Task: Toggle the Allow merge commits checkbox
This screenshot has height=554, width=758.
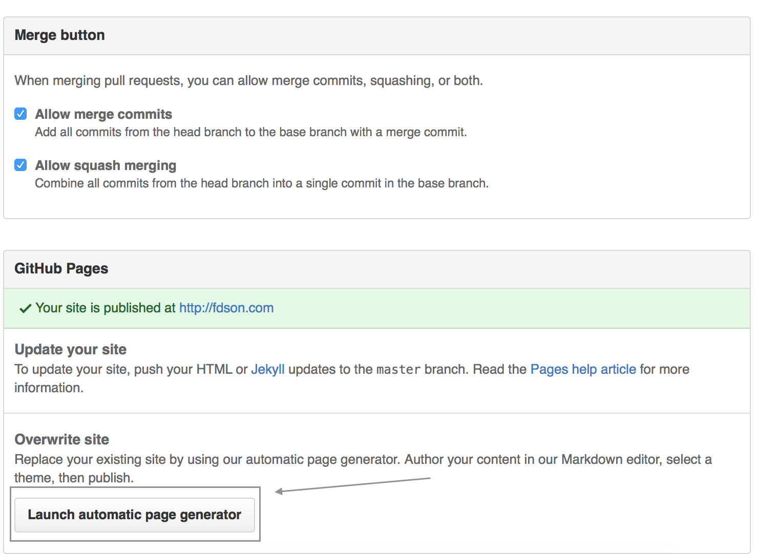Action: (x=20, y=114)
